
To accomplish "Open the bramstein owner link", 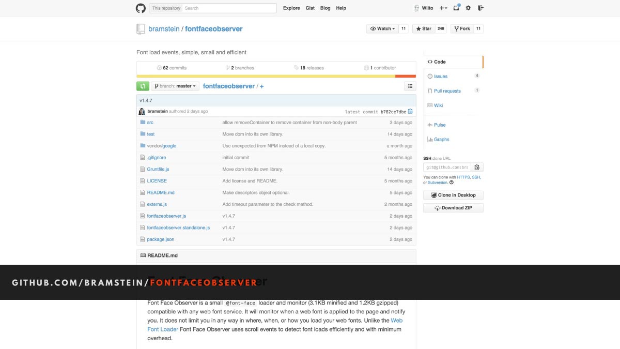I will point(164,29).
